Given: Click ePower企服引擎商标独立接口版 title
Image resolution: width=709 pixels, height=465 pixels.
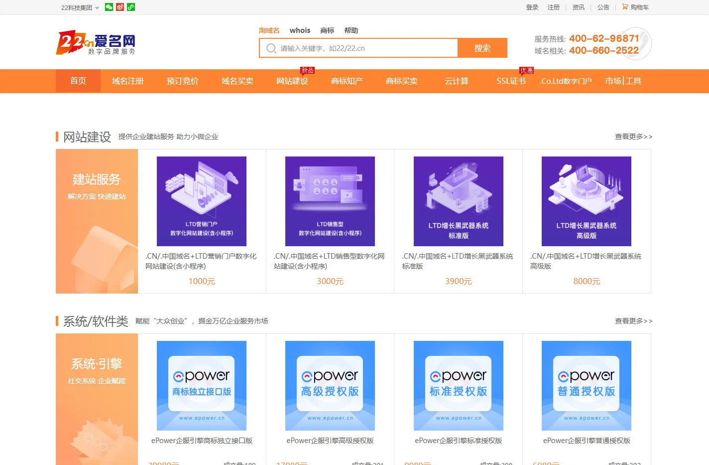Looking at the screenshot, I should [202, 441].
